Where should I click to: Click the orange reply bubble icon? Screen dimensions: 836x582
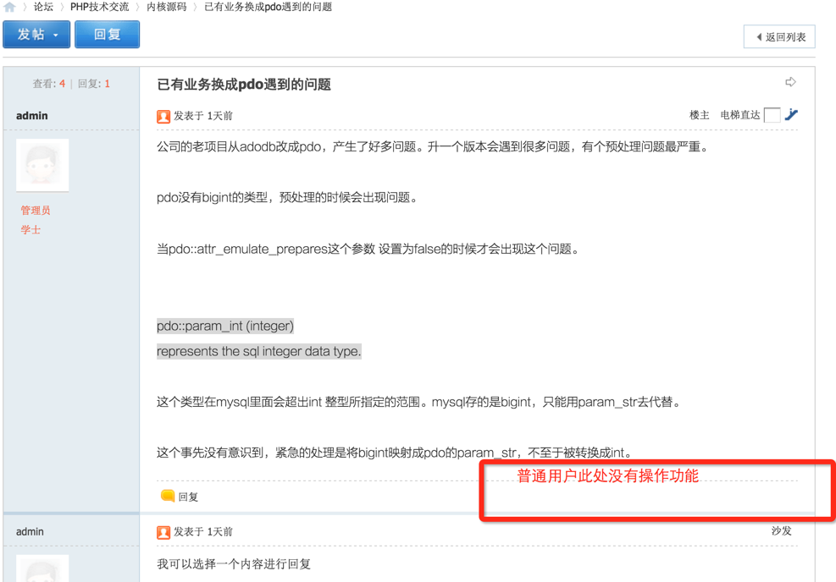coord(168,496)
